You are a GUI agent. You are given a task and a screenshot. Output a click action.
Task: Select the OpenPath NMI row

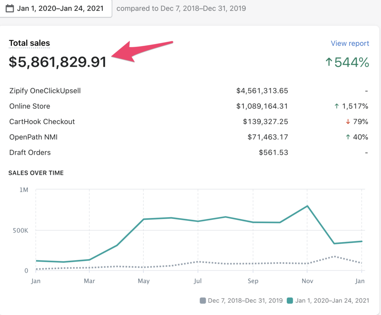pyautogui.click(x=33, y=137)
